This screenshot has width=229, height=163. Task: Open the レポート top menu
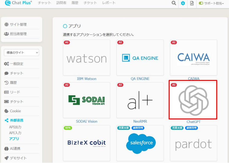coord(109,3)
